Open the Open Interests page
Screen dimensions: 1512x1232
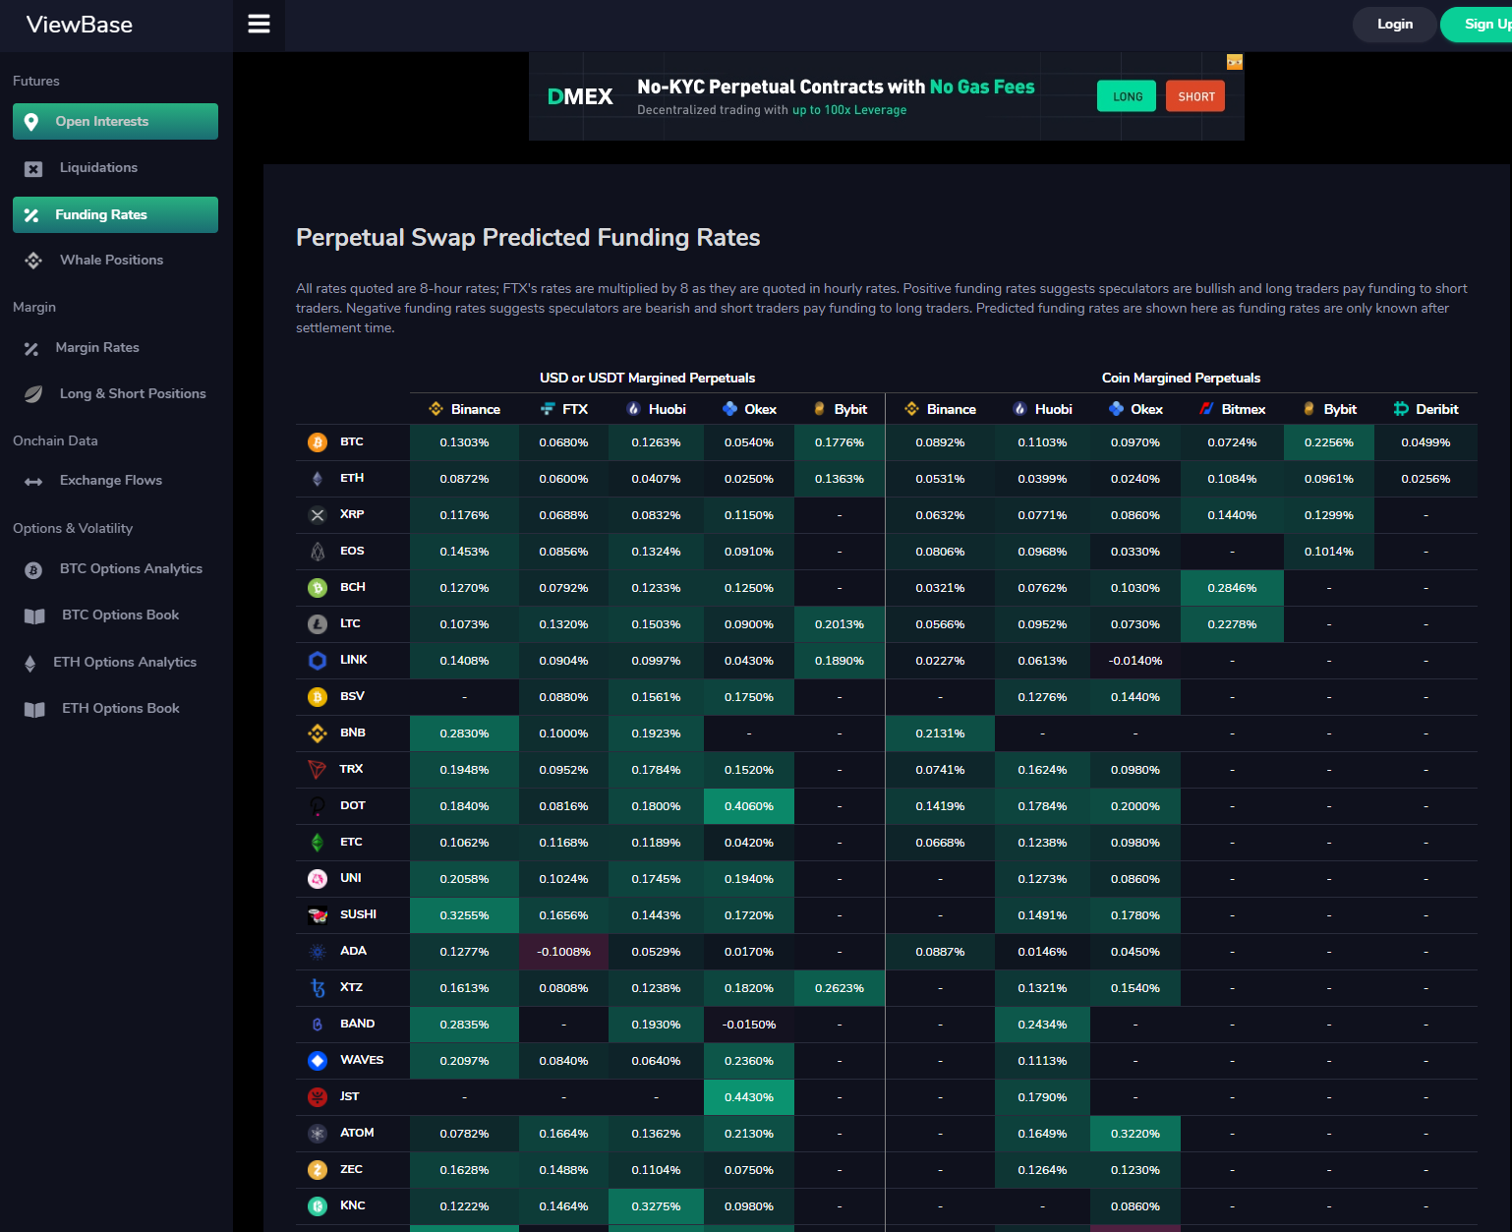click(115, 121)
